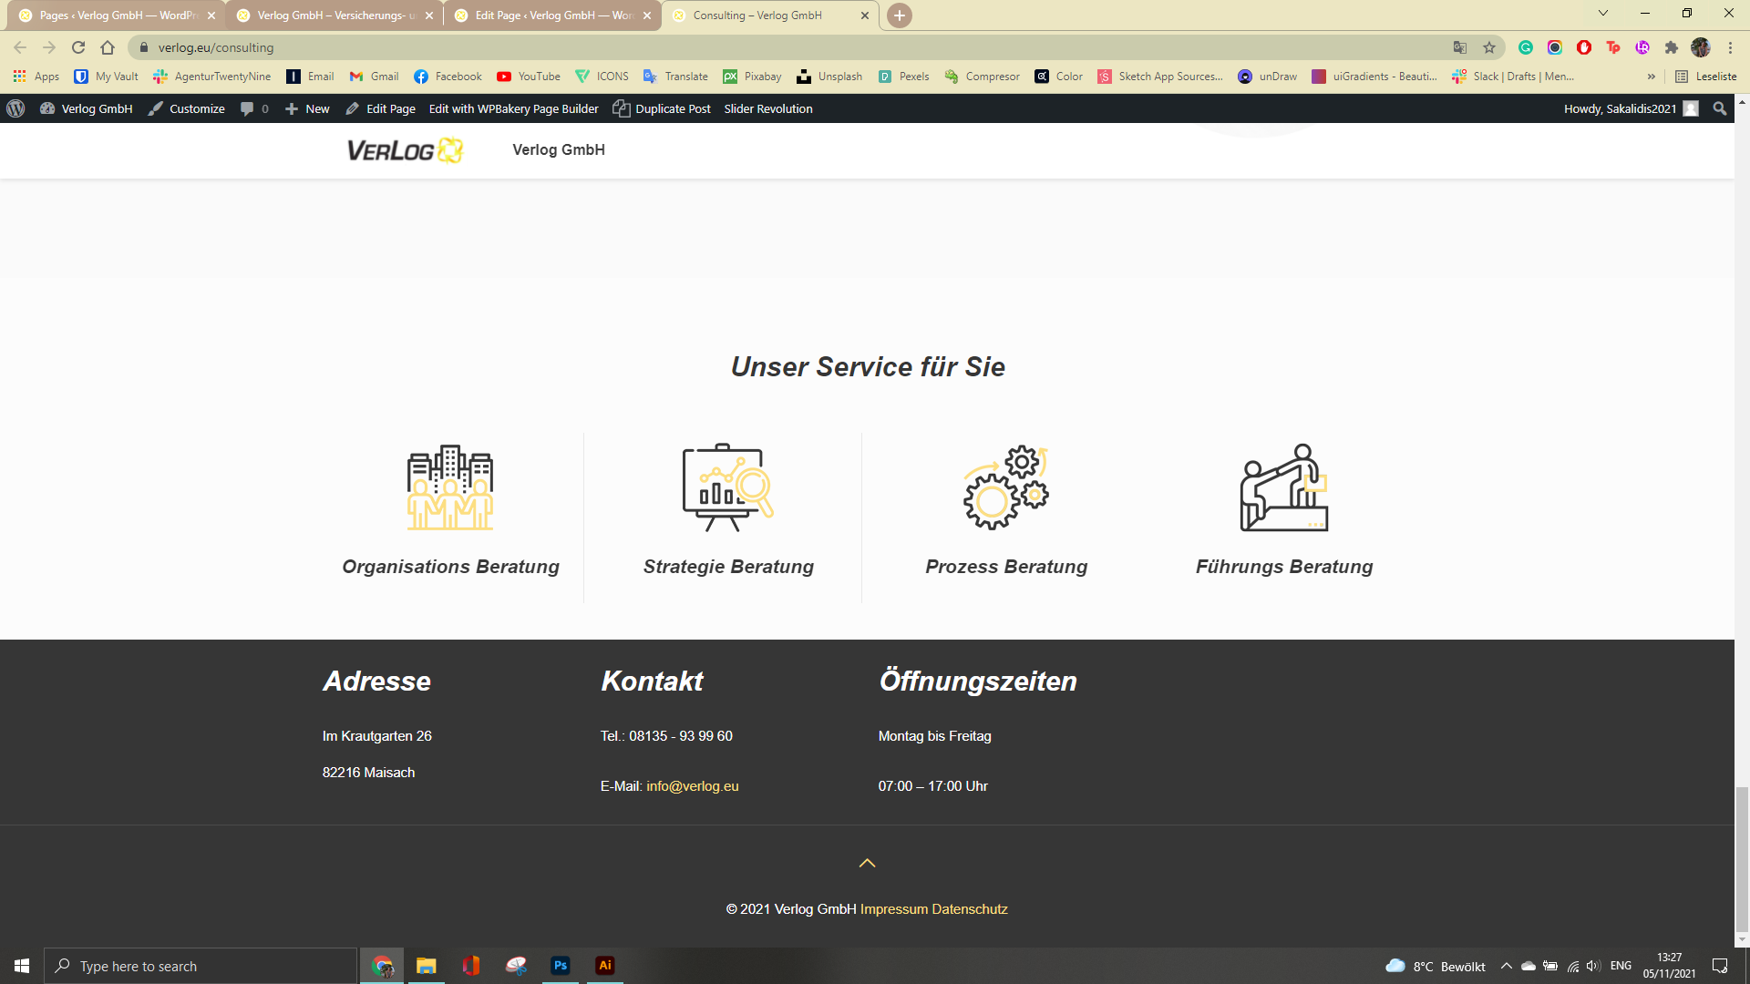Open the Customize admin bar item
The height and width of the screenshot is (984, 1750).
186,108
